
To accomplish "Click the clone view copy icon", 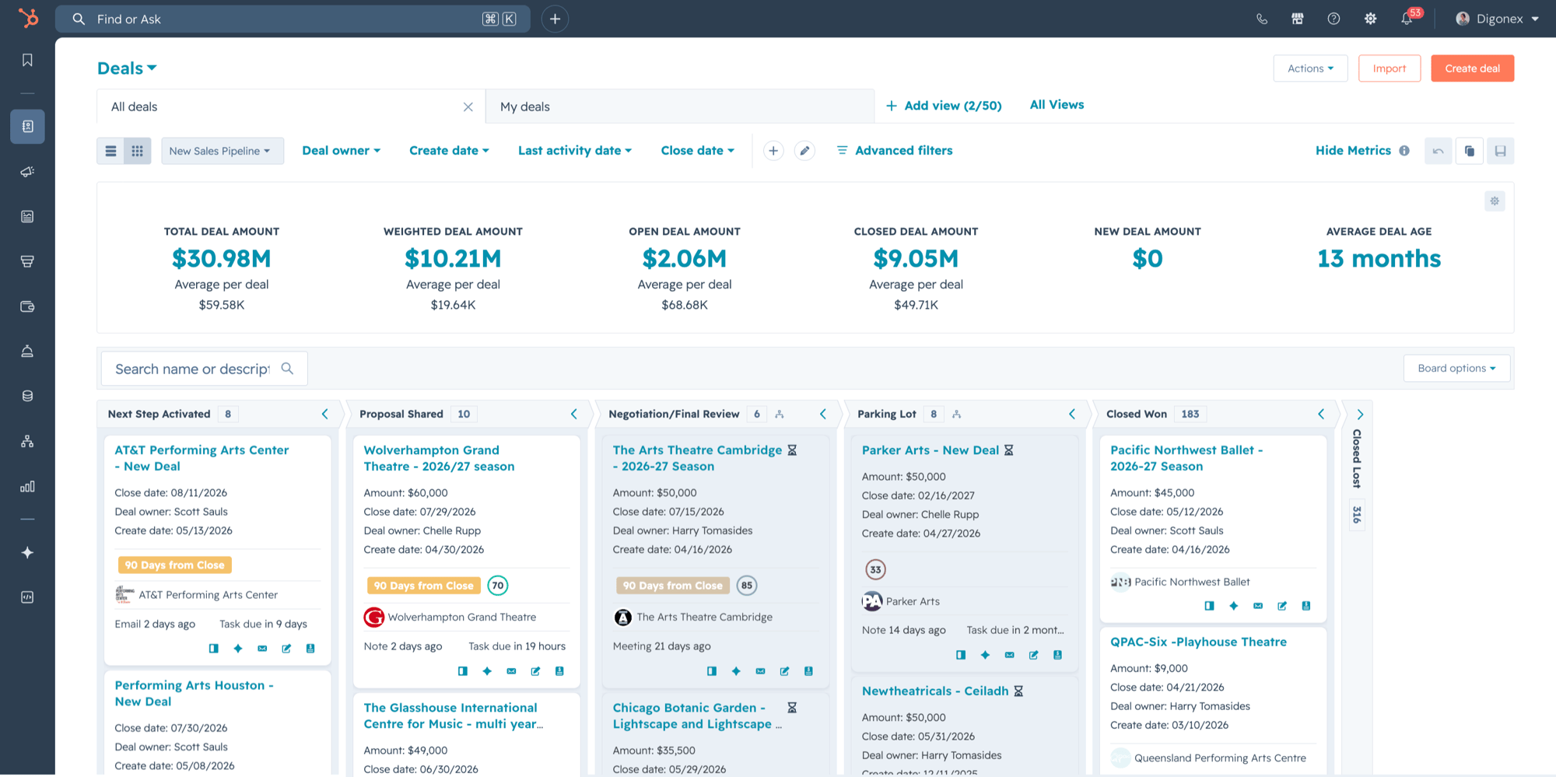I will click(x=1469, y=151).
